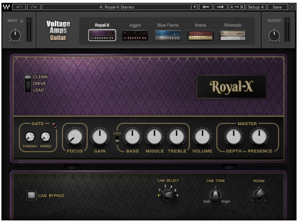Click the Save button

click(277, 7)
